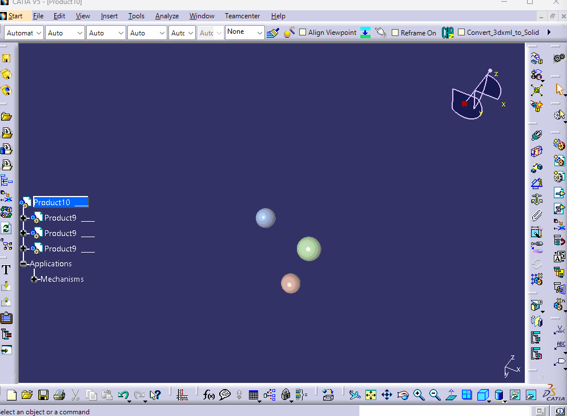
Task: Open the Edit menu
Action: tap(59, 16)
